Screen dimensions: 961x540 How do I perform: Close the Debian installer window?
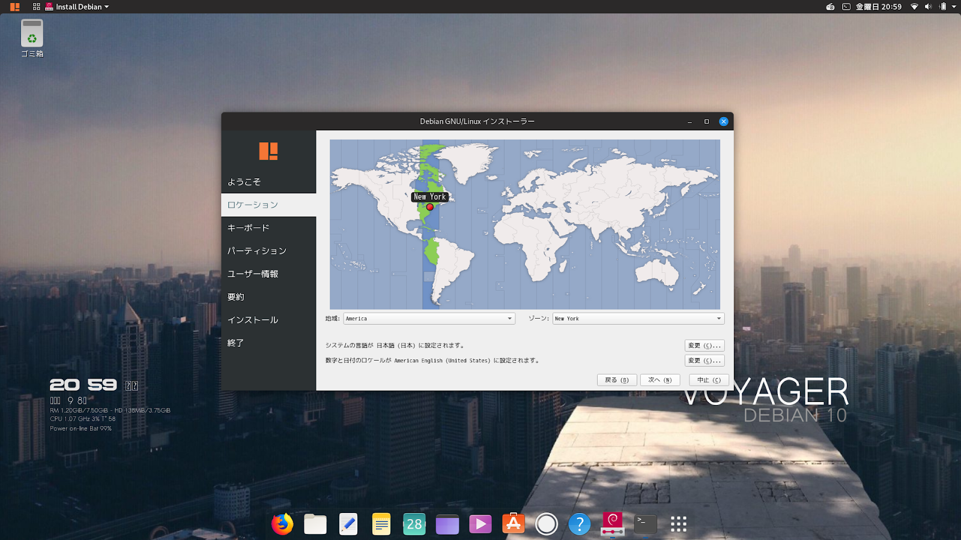[724, 121]
